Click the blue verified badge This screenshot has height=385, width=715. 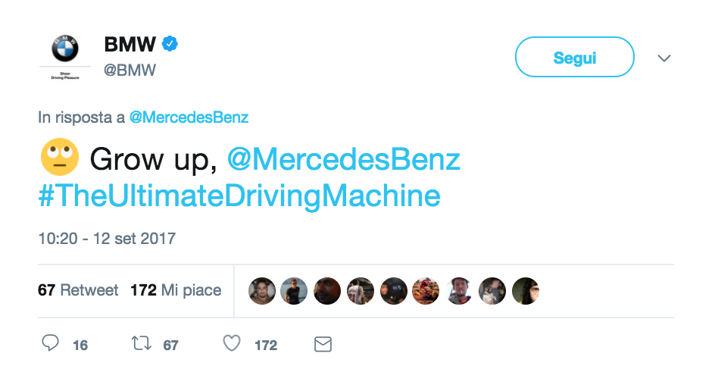pyautogui.click(x=170, y=44)
